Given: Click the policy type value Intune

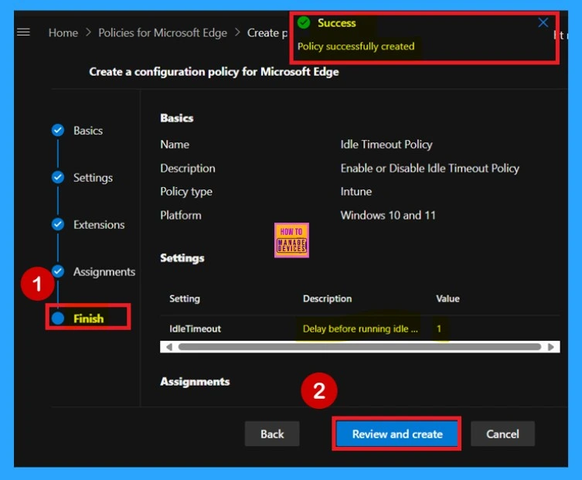Looking at the screenshot, I should pyautogui.click(x=356, y=192).
